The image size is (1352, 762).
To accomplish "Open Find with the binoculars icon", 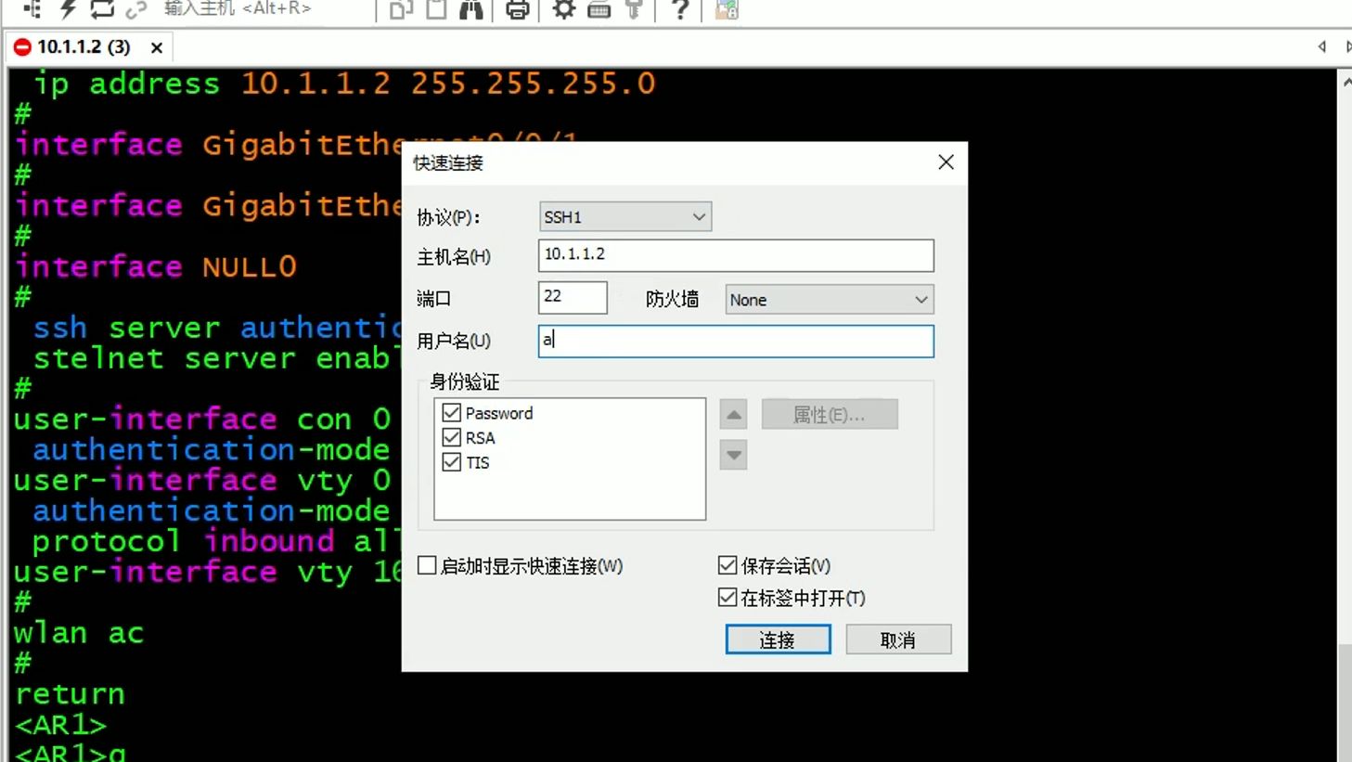I will tap(471, 9).
